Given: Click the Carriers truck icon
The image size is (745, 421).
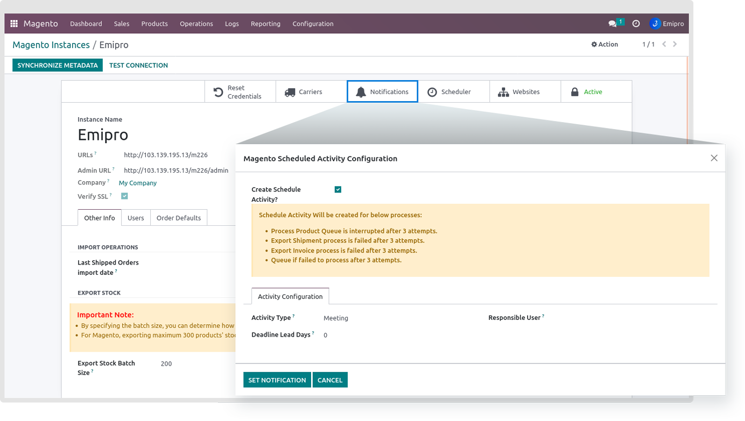Looking at the screenshot, I should point(290,92).
